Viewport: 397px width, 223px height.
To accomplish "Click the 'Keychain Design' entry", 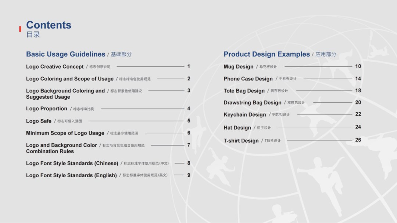I will click(245, 115).
